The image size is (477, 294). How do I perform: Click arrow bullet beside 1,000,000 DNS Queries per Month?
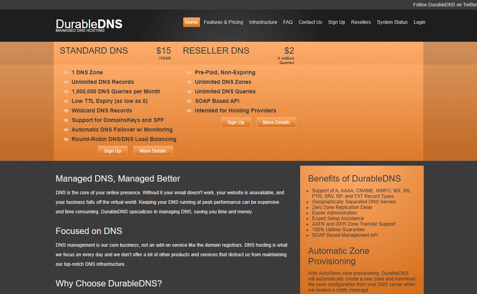(66, 92)
